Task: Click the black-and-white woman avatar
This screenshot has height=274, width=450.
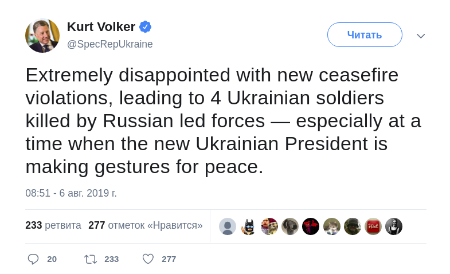Action: [x=394, y=226]
